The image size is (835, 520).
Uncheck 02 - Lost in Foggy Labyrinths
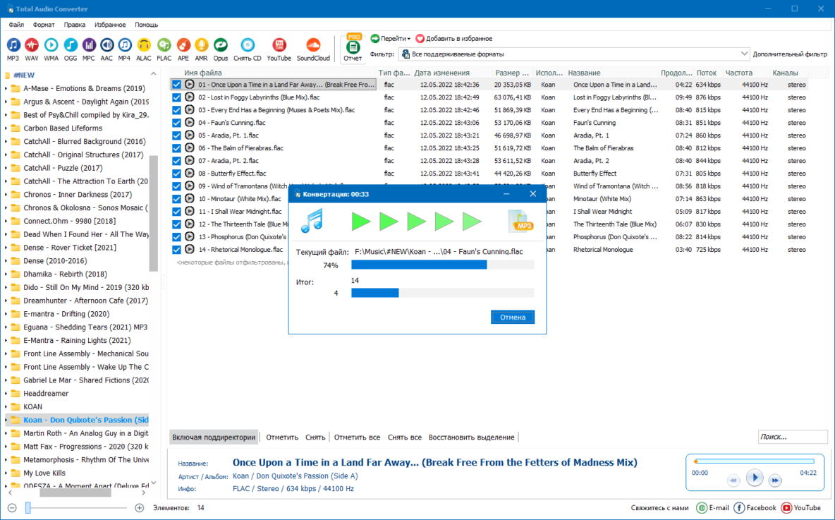pos(177,97)
